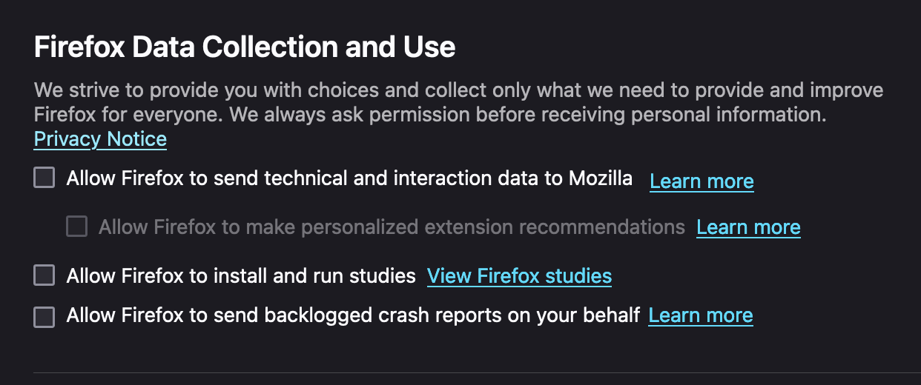921x385 pixels.
Task: Enable sending technical and interaction data checkbox
Action: click(x=44, y=178)
